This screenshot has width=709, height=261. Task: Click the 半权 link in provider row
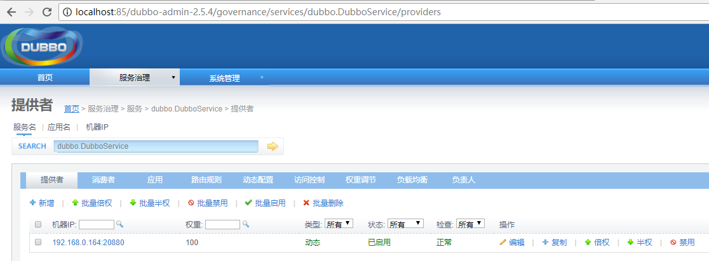point(645,243)
